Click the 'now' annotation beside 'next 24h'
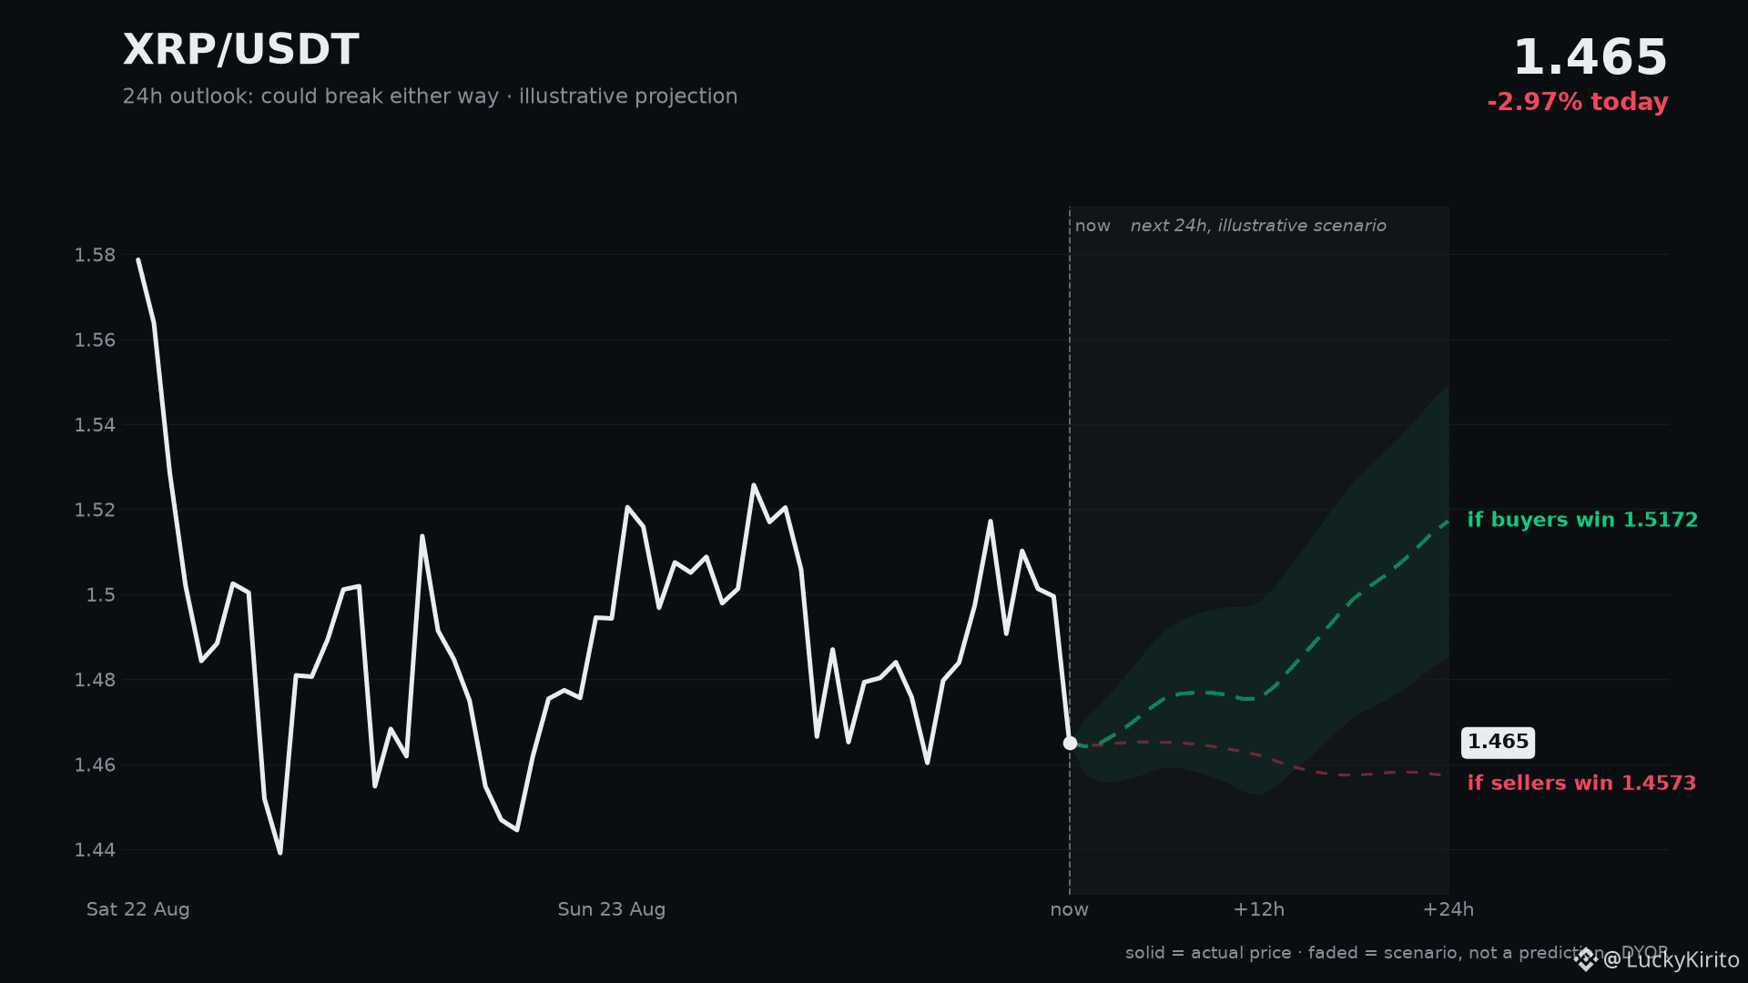Viewport: 1748px width, 983px height. (1092, 226)
